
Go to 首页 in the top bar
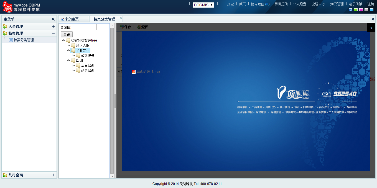pos(242,4)
